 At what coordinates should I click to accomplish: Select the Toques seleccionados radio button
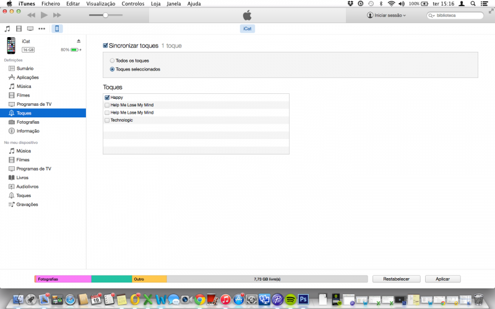coord(112,69)
